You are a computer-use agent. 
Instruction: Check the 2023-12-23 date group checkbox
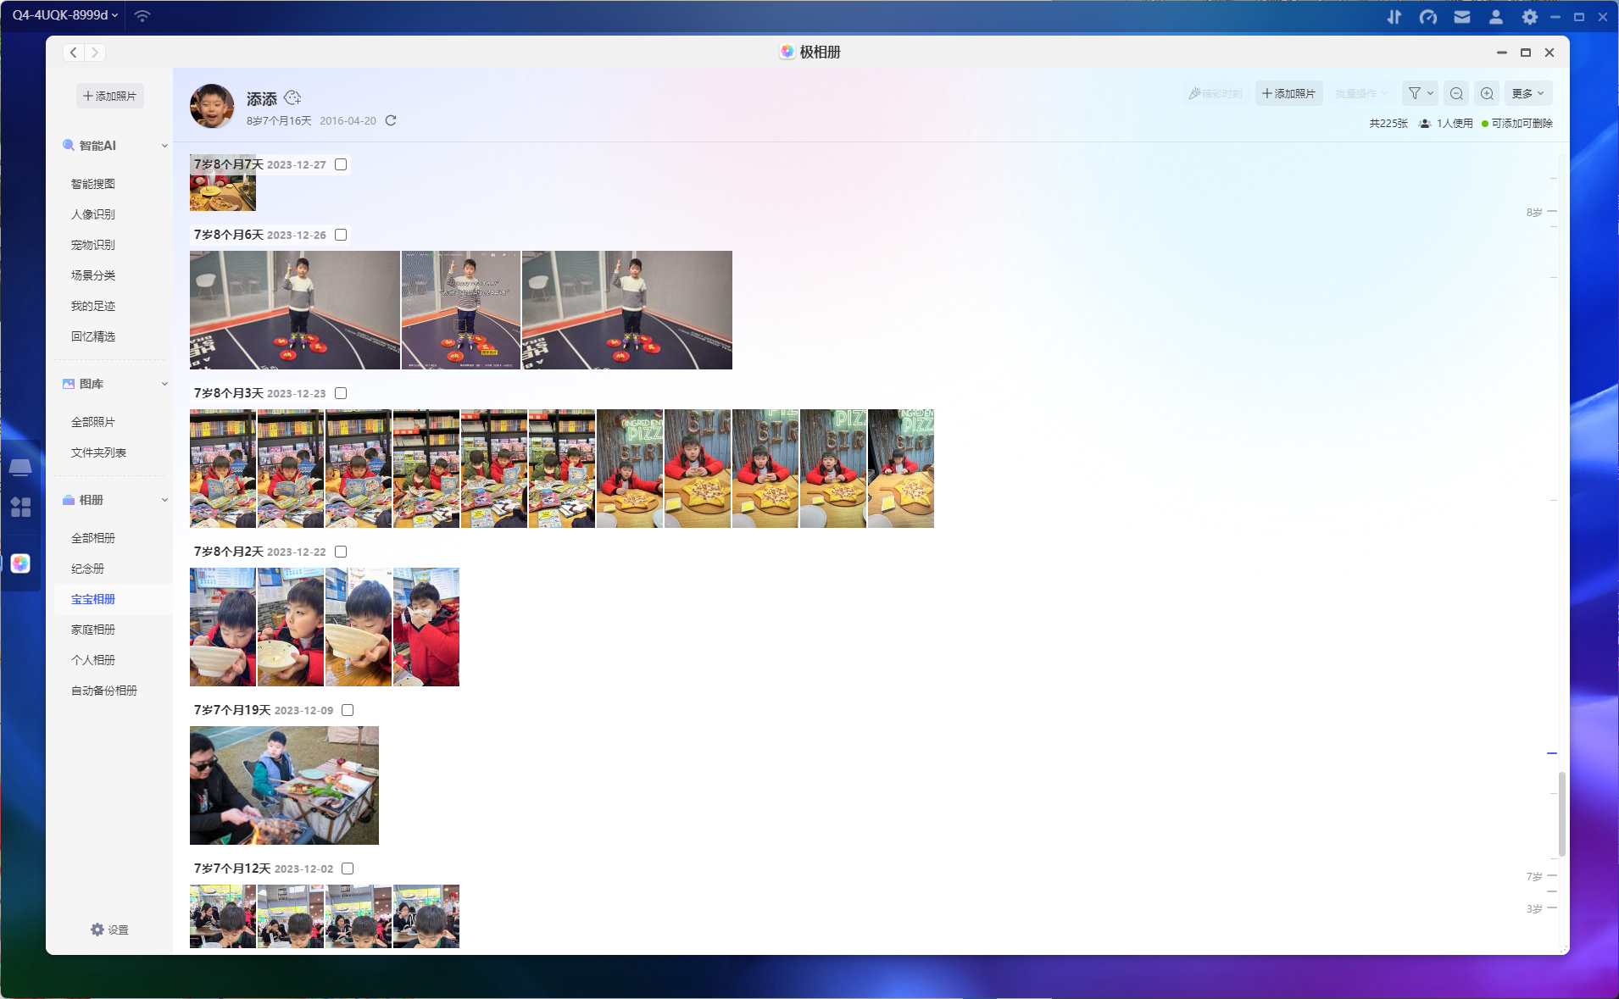pyautogui.click(x=341, y=393)
